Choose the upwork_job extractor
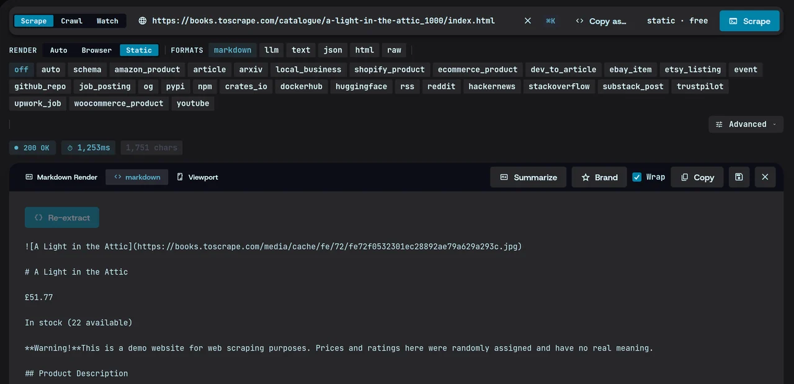Viewport: 794px width, 384px height. pos(38,103)
